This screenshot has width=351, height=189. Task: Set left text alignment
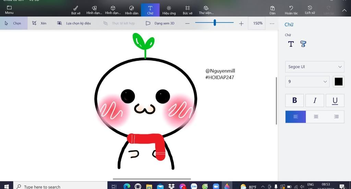295,117
